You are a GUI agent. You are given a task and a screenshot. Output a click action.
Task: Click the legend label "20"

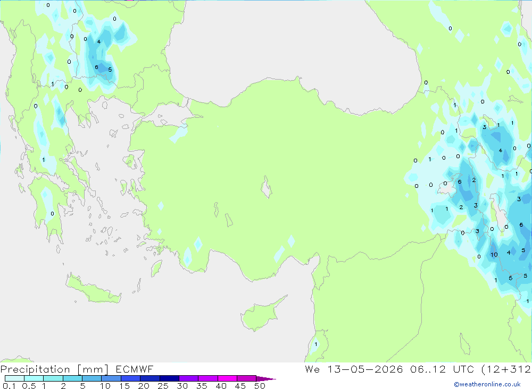144,386
